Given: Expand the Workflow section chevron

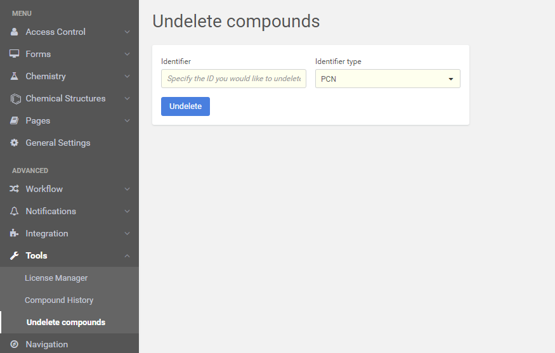Looking at the screenshot, I should click(127, 189).
